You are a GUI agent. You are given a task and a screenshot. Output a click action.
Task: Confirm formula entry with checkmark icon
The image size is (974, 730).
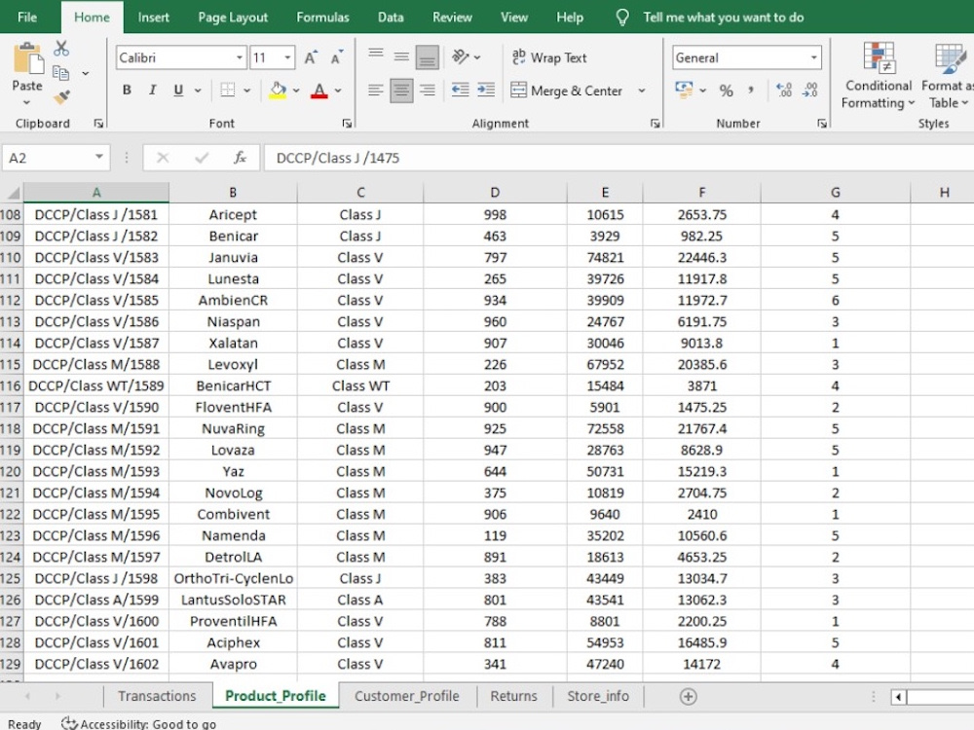[x=202, y=158]
